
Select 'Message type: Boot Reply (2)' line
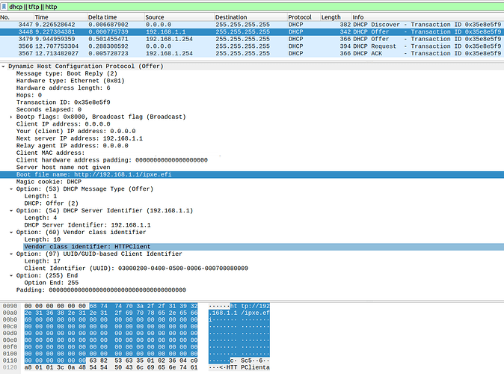click(x=67, y=73)
